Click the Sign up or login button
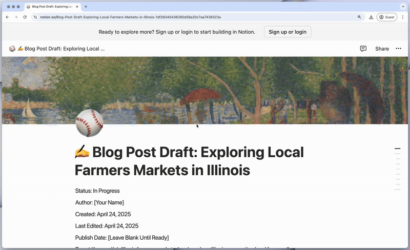Viewport: 410px width, 250px height. tap(288, 32)
